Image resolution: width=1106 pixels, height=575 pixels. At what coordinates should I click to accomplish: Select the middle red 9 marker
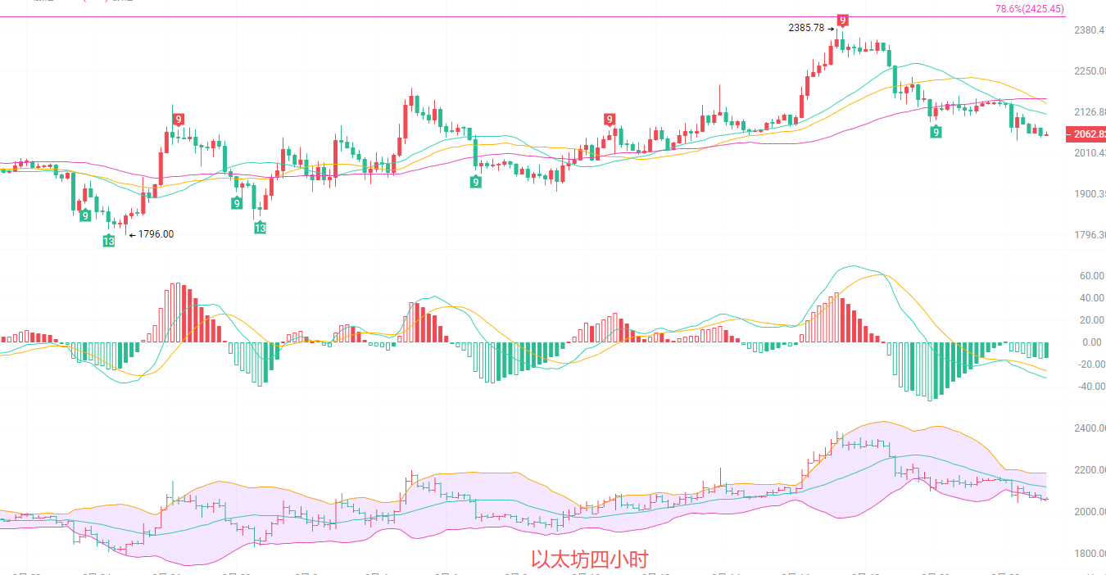tap(610, 120)
